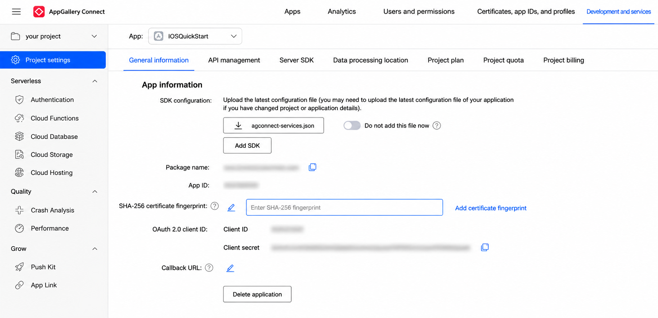
Task: Click the Cloud Hosting globe icon
Action: click(x=19, y=173)
